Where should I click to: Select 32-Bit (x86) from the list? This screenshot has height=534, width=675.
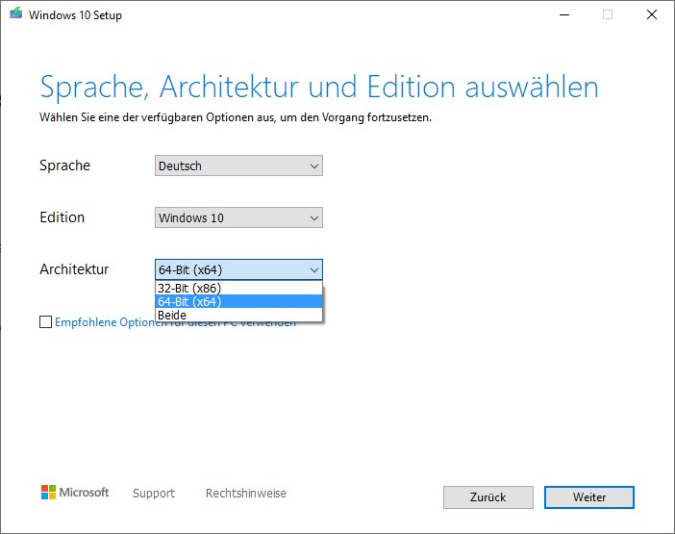pyautogui.click(x=238, y=288)
